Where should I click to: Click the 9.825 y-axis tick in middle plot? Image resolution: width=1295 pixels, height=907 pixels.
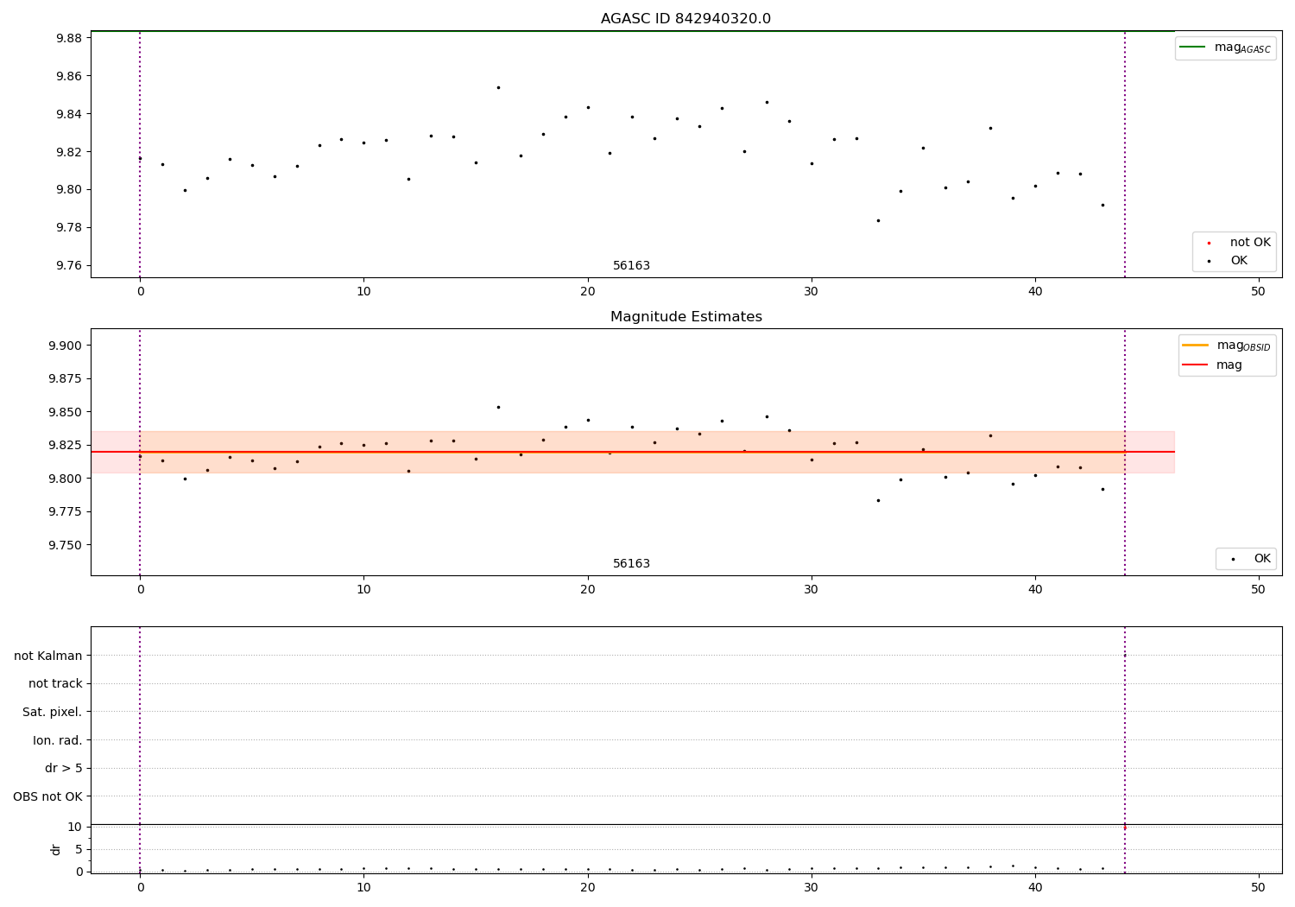pos(65,446)
